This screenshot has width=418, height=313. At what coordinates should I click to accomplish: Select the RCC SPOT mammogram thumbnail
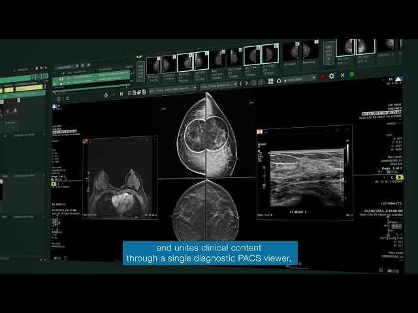pos(346,48)
